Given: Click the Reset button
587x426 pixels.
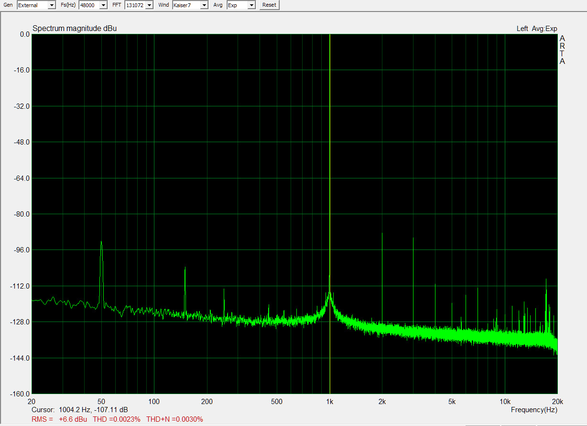Looking at the screenshot, I should (x=269, y=5).
